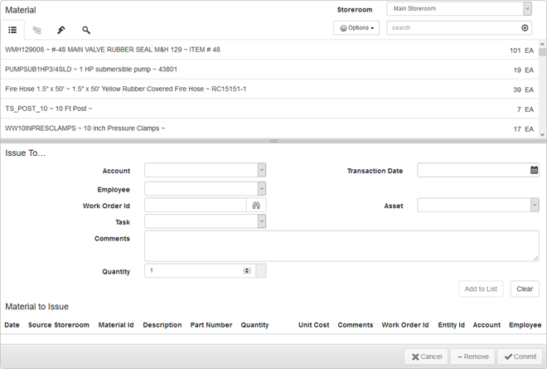Click the binoculars Work Order lookup

tap(257, 205)
